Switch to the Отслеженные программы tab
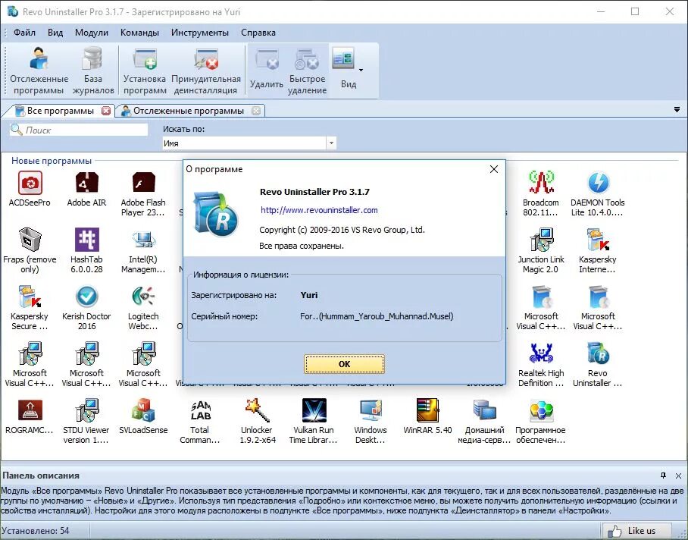 188,111
